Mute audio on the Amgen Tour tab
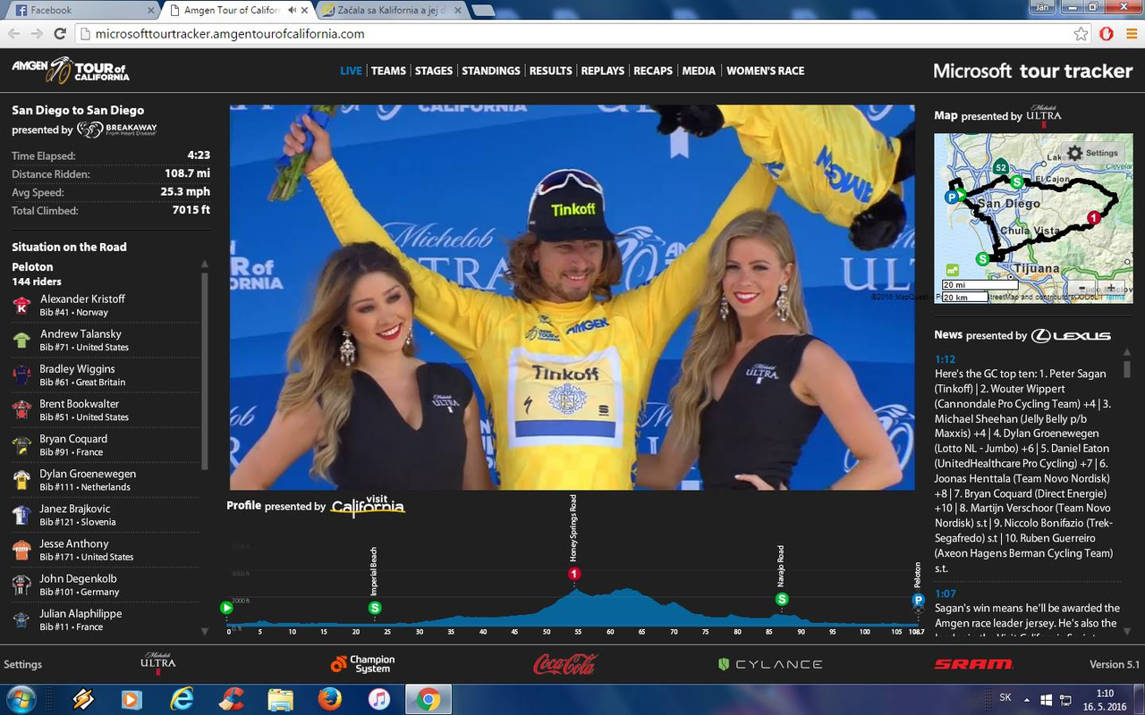The height and width of the screenshot is (715, 1145). coord(292,11)
